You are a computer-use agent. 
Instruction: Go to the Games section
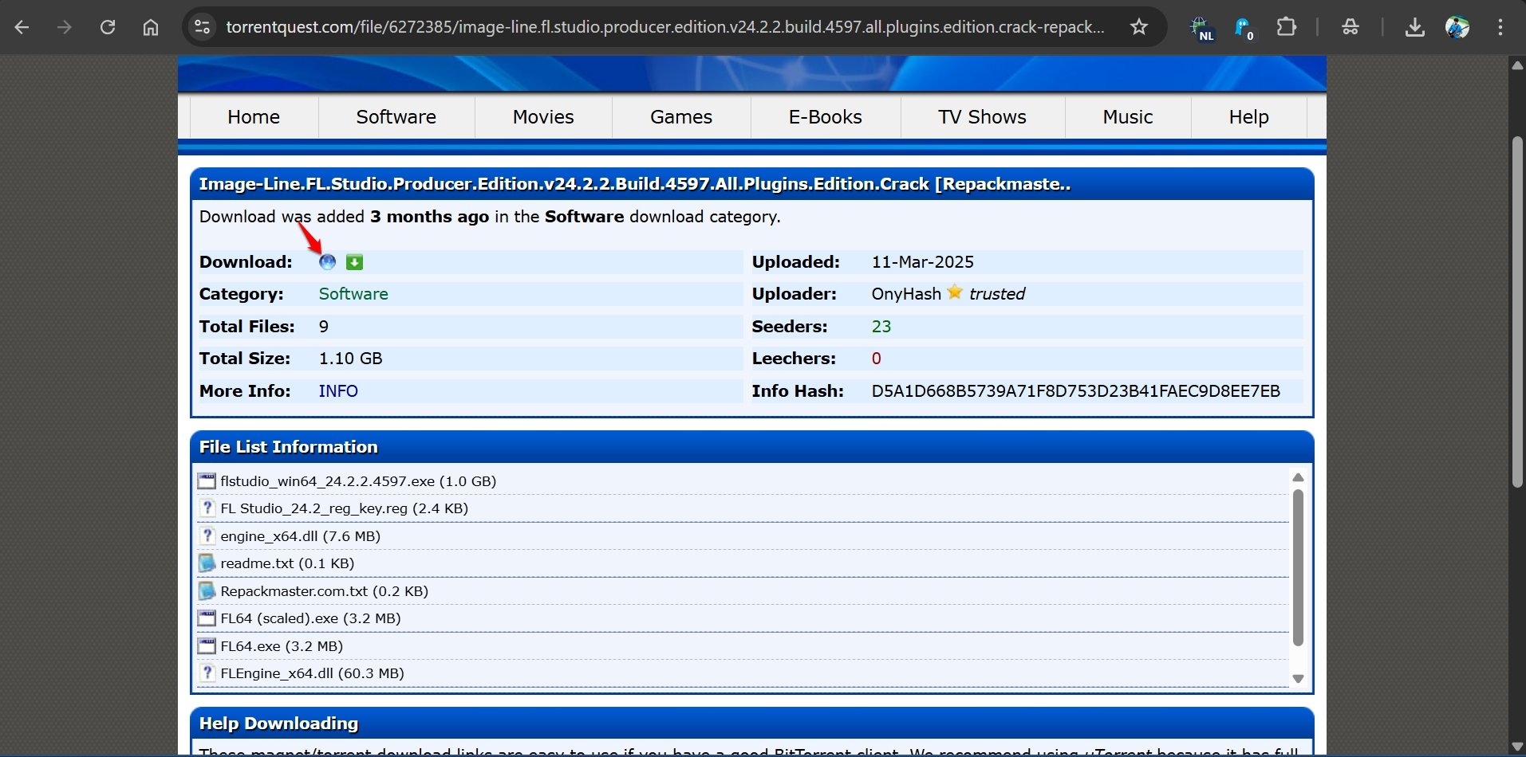[681, 117]
